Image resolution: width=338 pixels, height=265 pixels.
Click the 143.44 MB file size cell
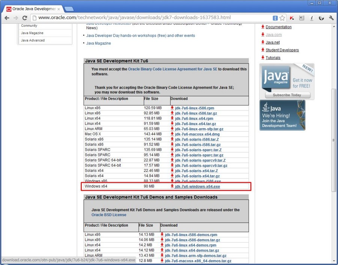152,134
